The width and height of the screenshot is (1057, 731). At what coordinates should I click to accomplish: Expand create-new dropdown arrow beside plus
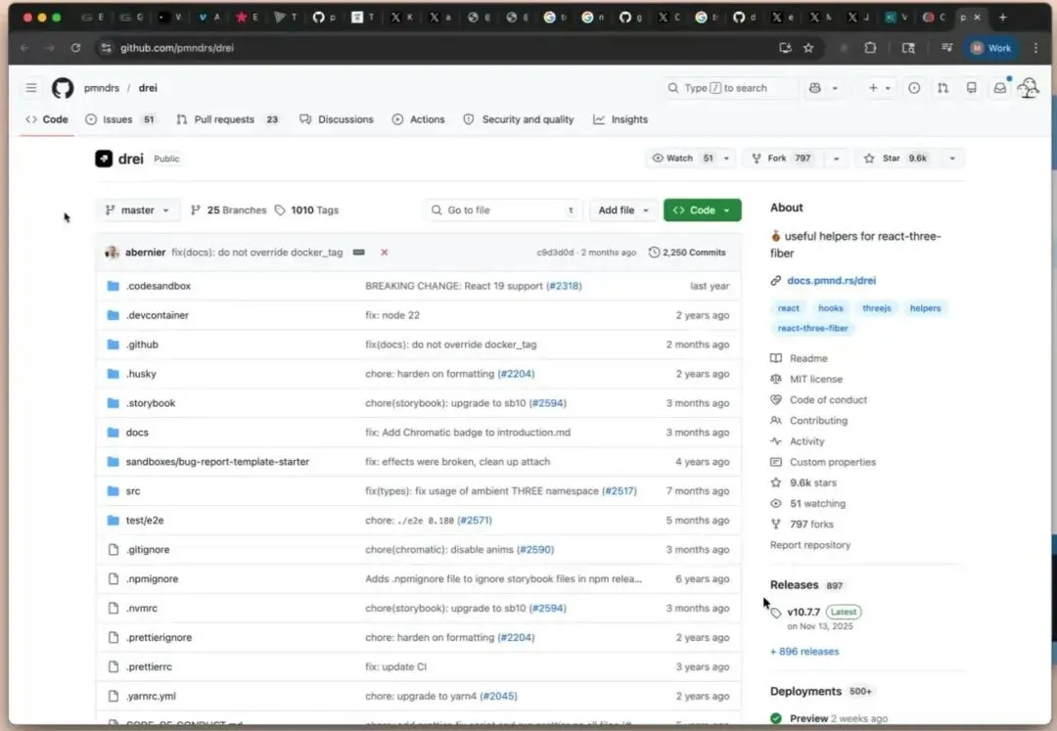click(888, 88)
